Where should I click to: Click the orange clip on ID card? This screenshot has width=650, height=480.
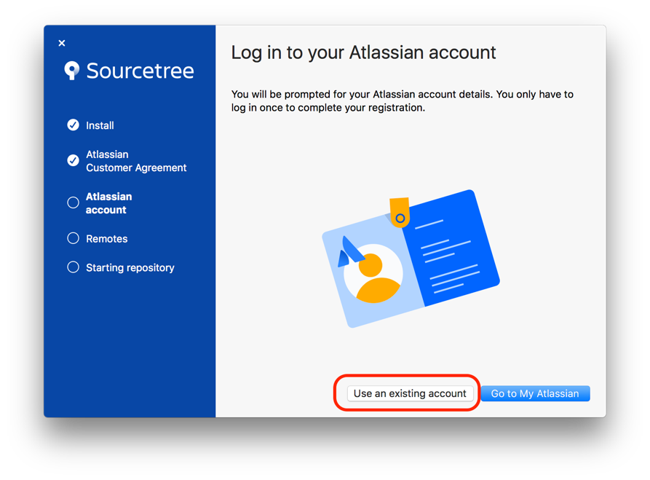(x=399, y=212)
